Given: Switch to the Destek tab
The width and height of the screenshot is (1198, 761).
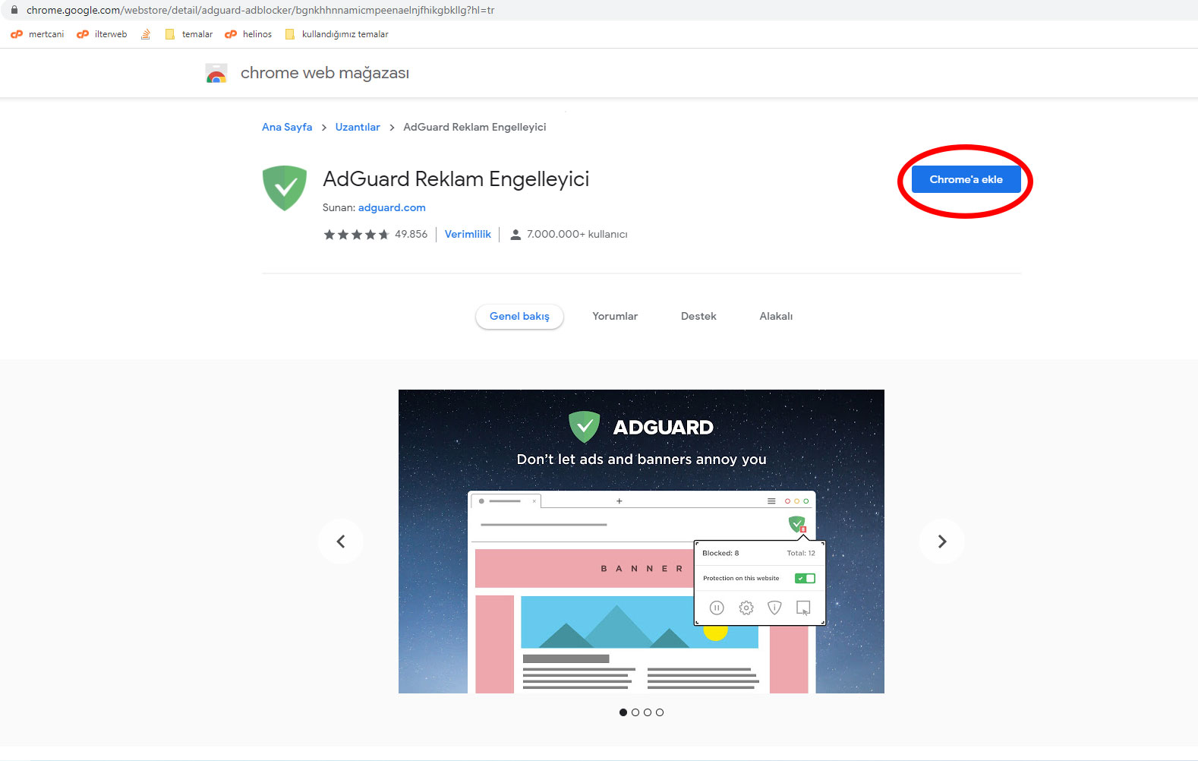Looking at the screenshot, I should (698, 316).
